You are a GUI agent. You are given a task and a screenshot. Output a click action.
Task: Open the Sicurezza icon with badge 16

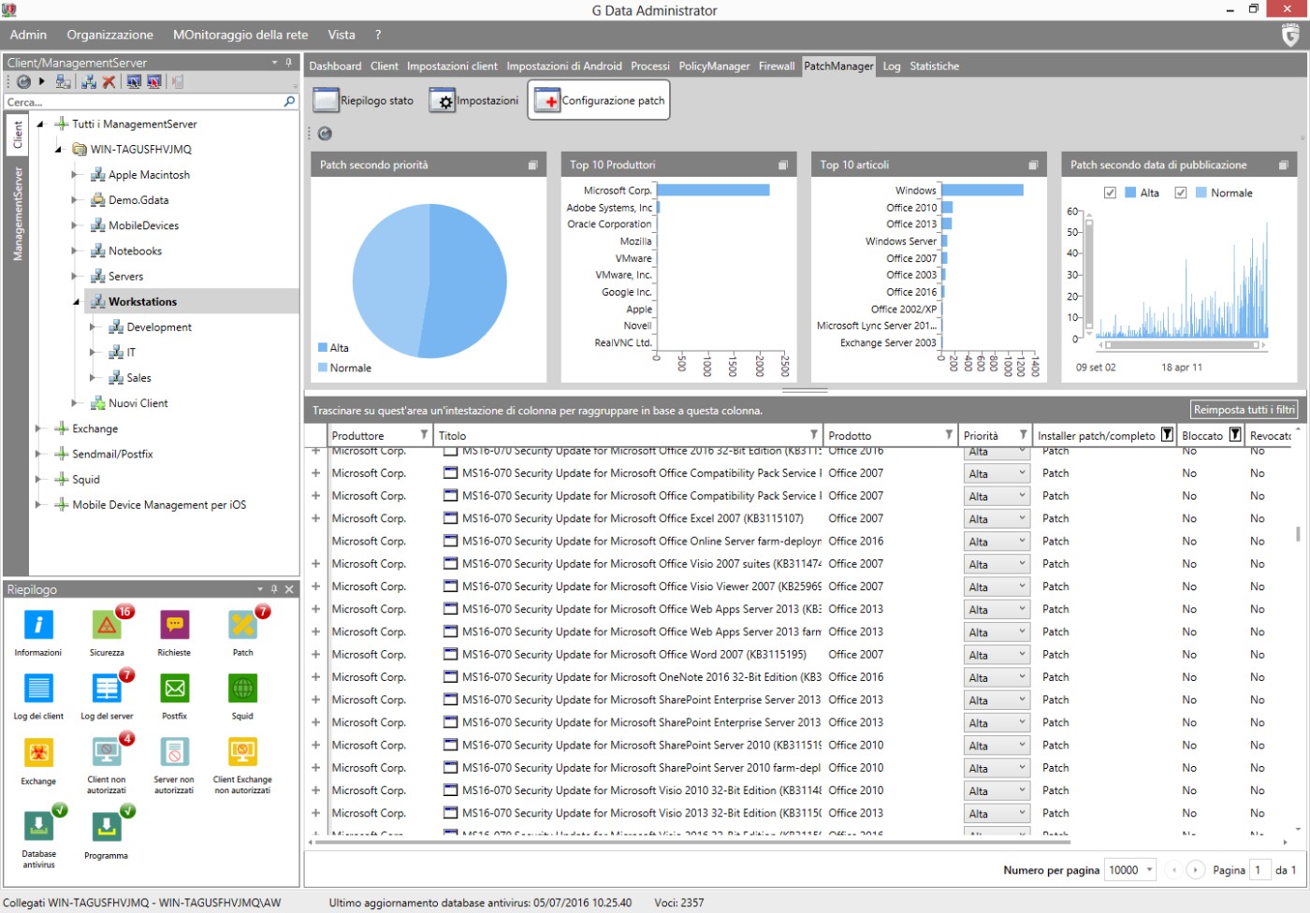click(107, 625)
